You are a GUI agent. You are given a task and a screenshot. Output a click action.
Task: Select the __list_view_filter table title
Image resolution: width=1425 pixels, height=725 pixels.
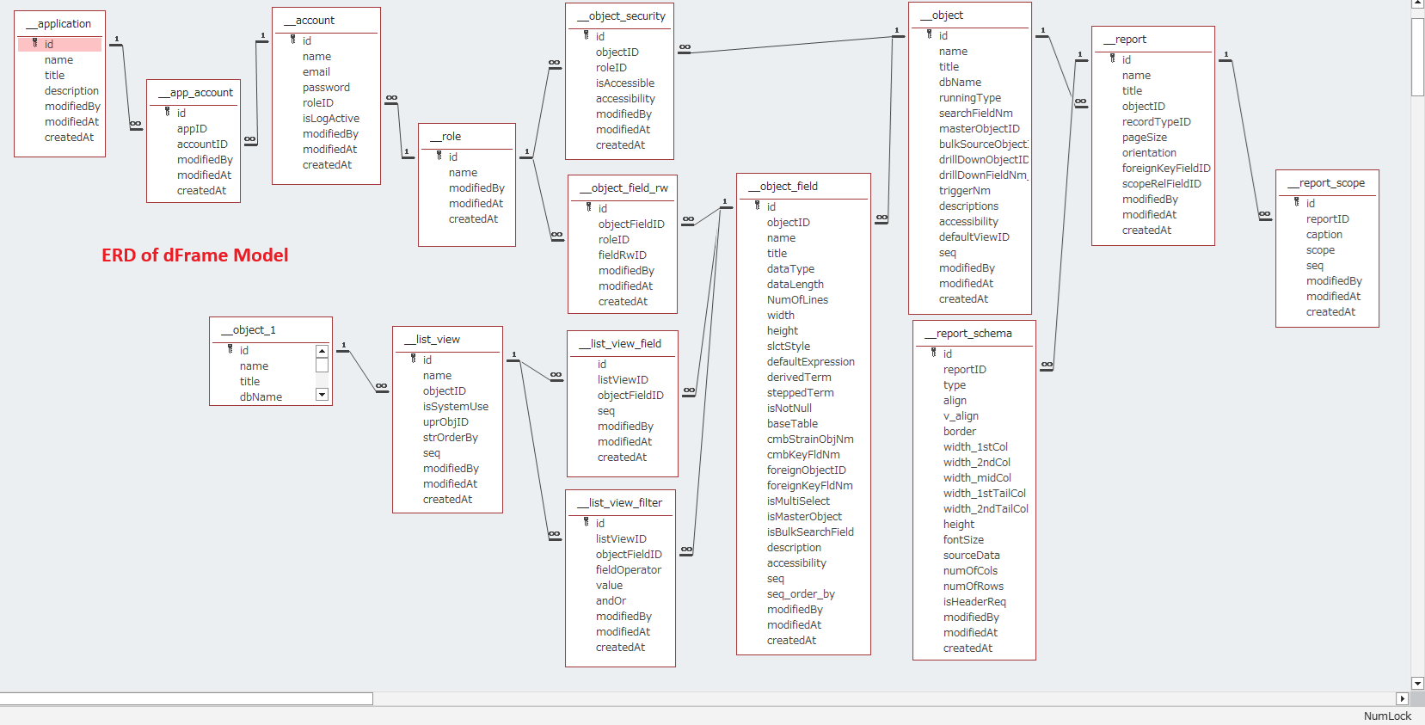(x=620, y=502)
